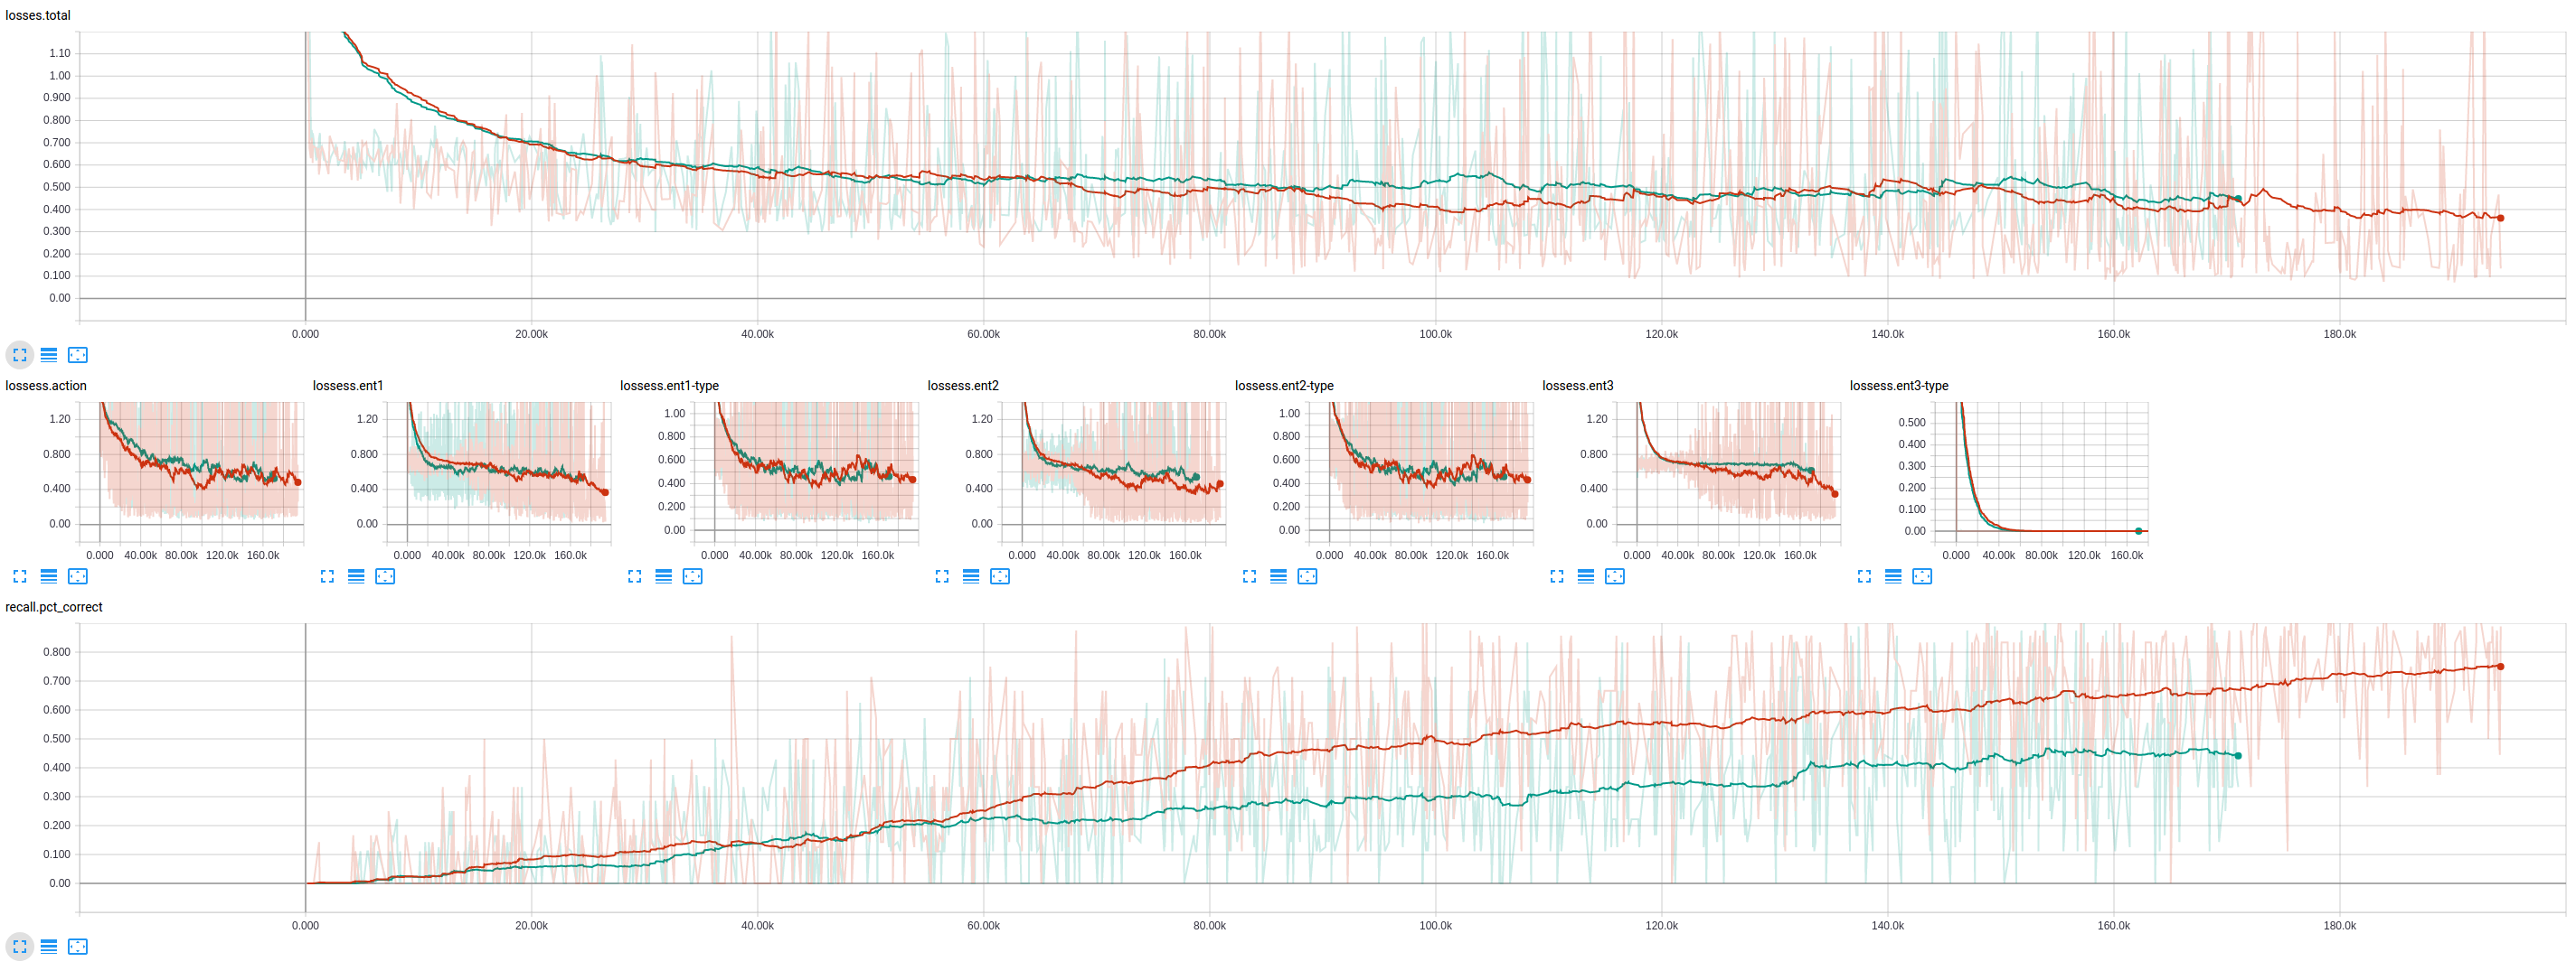Expand the lossess.ent2 chart size
This screenshot has height=971, width=2576.
(942, 576)
